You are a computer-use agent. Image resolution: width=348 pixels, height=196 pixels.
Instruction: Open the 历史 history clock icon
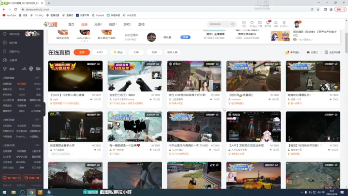point(244,24)
